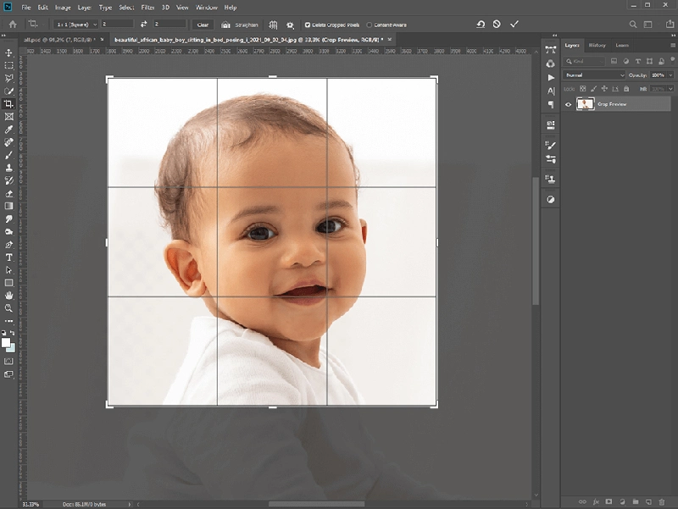Reset the crop box icon

pos(481,25)
